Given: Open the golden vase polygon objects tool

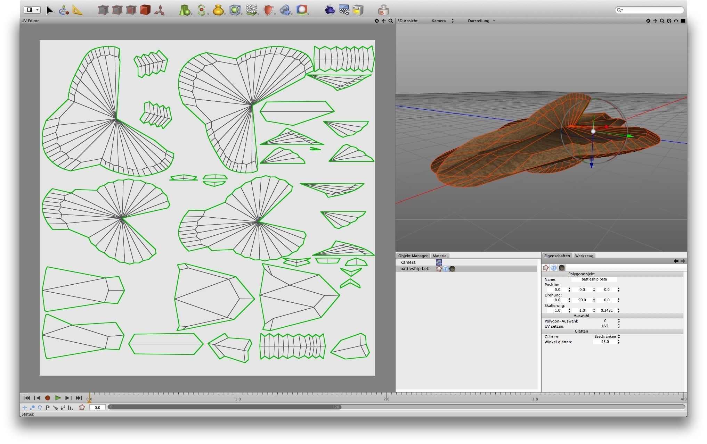Looking at the screenshot, I should click(x=218, y=10).
